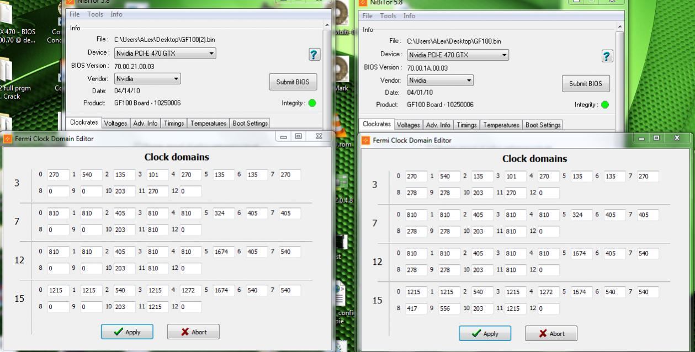
Task: Open the Device dropdown in right NiBiTor window
Action: 458,55
